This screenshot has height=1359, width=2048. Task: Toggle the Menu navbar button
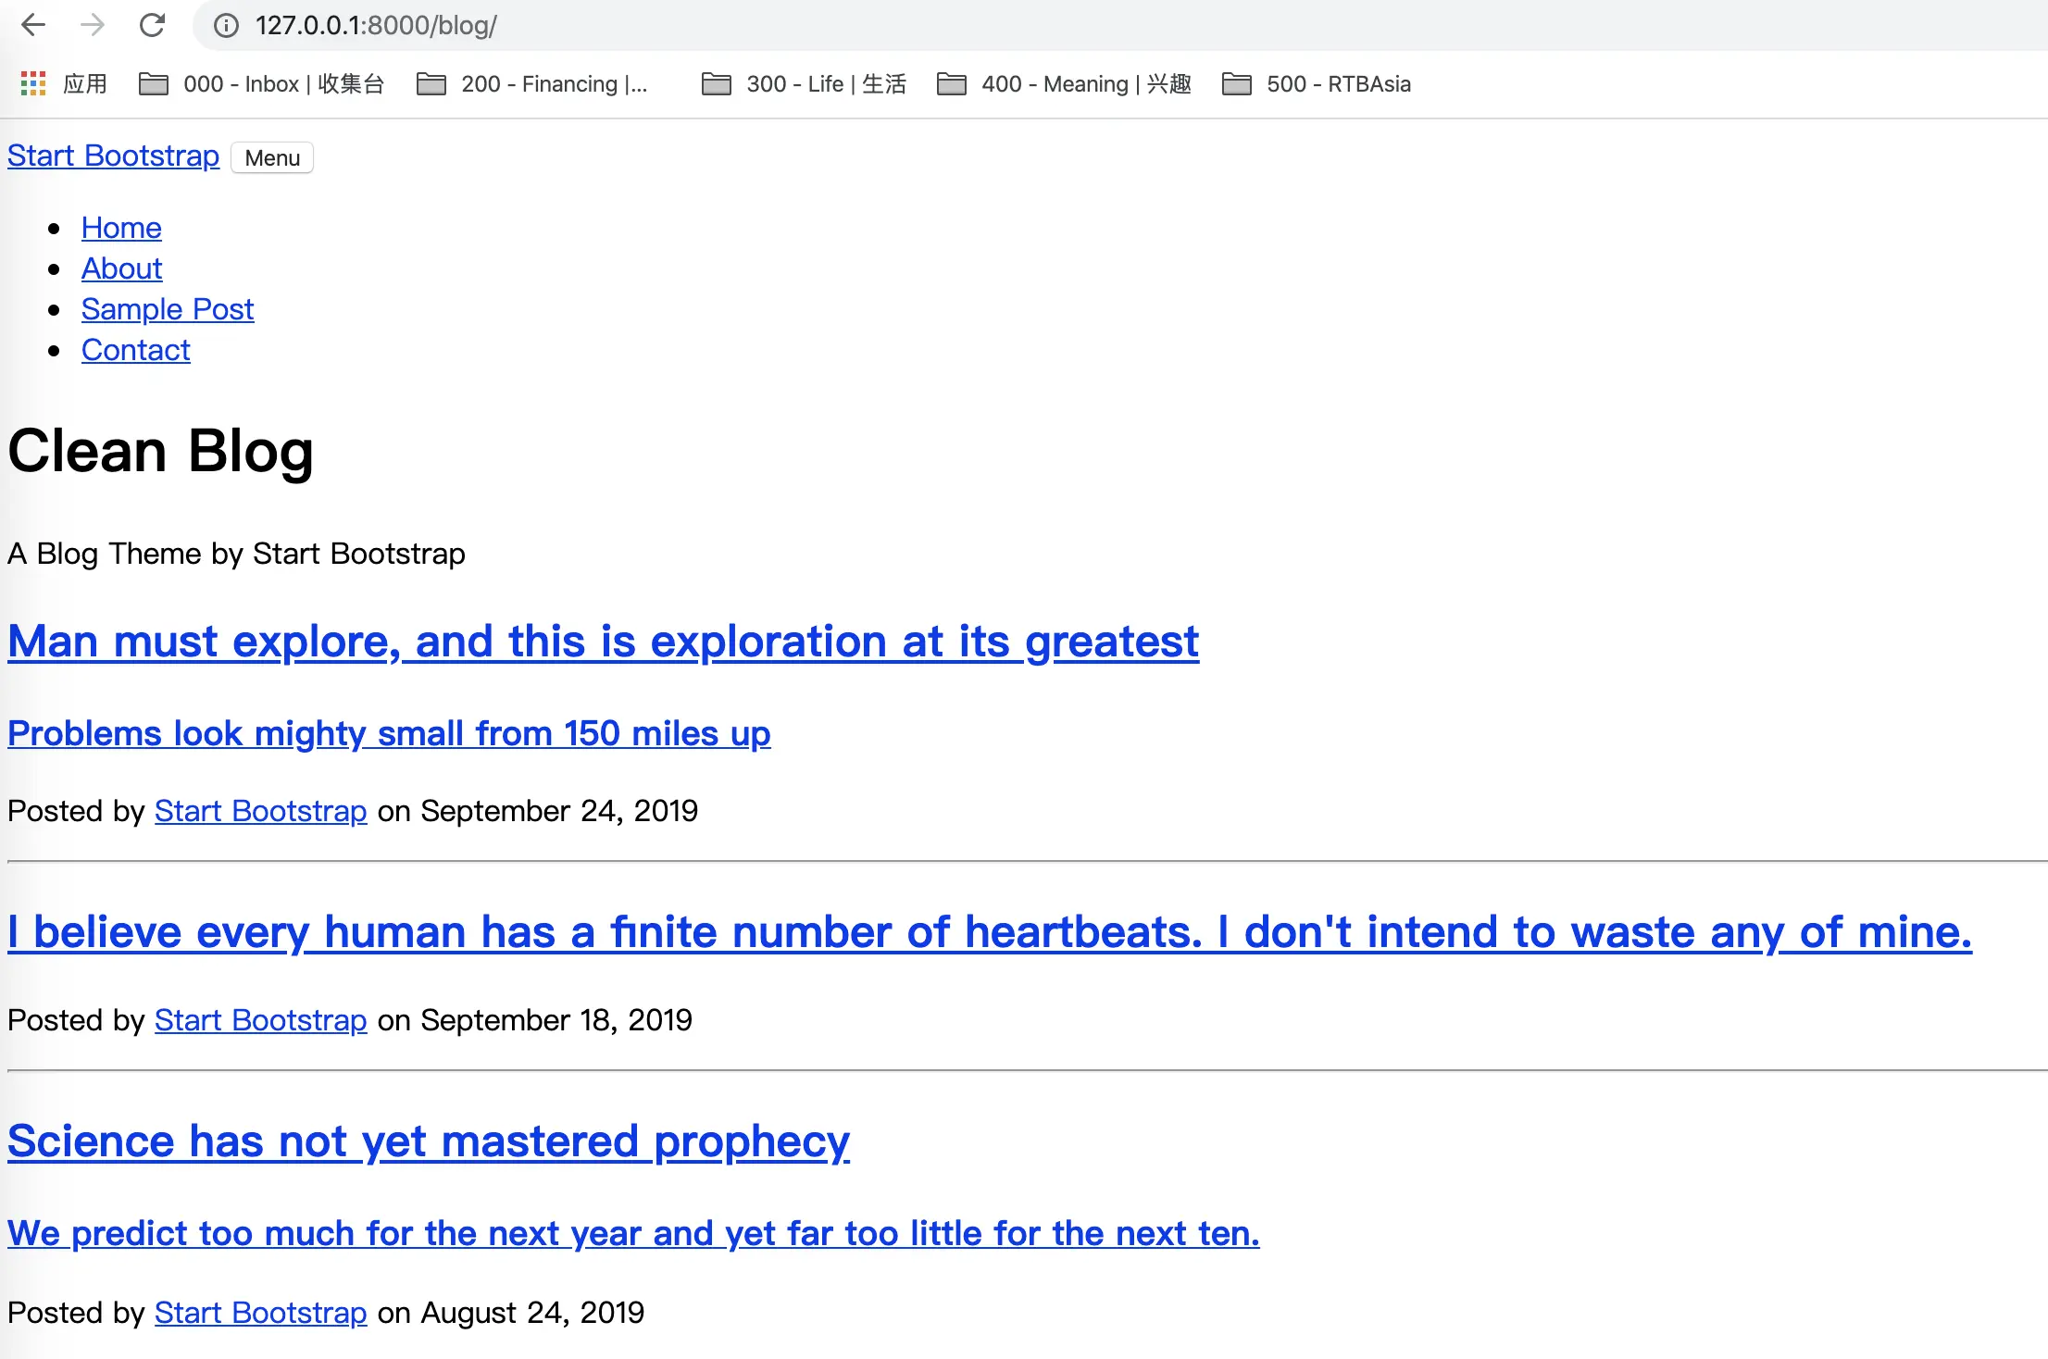point(272,158)
